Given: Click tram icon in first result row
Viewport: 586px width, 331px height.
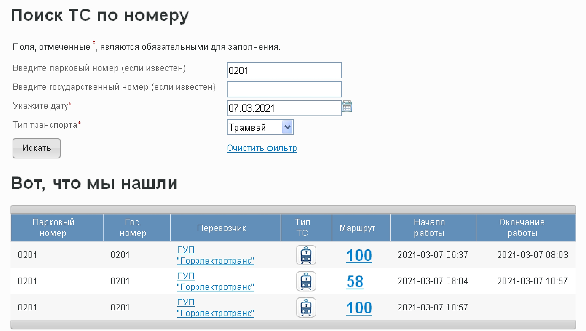Looking at the screenshot, I should pos(306,255).
